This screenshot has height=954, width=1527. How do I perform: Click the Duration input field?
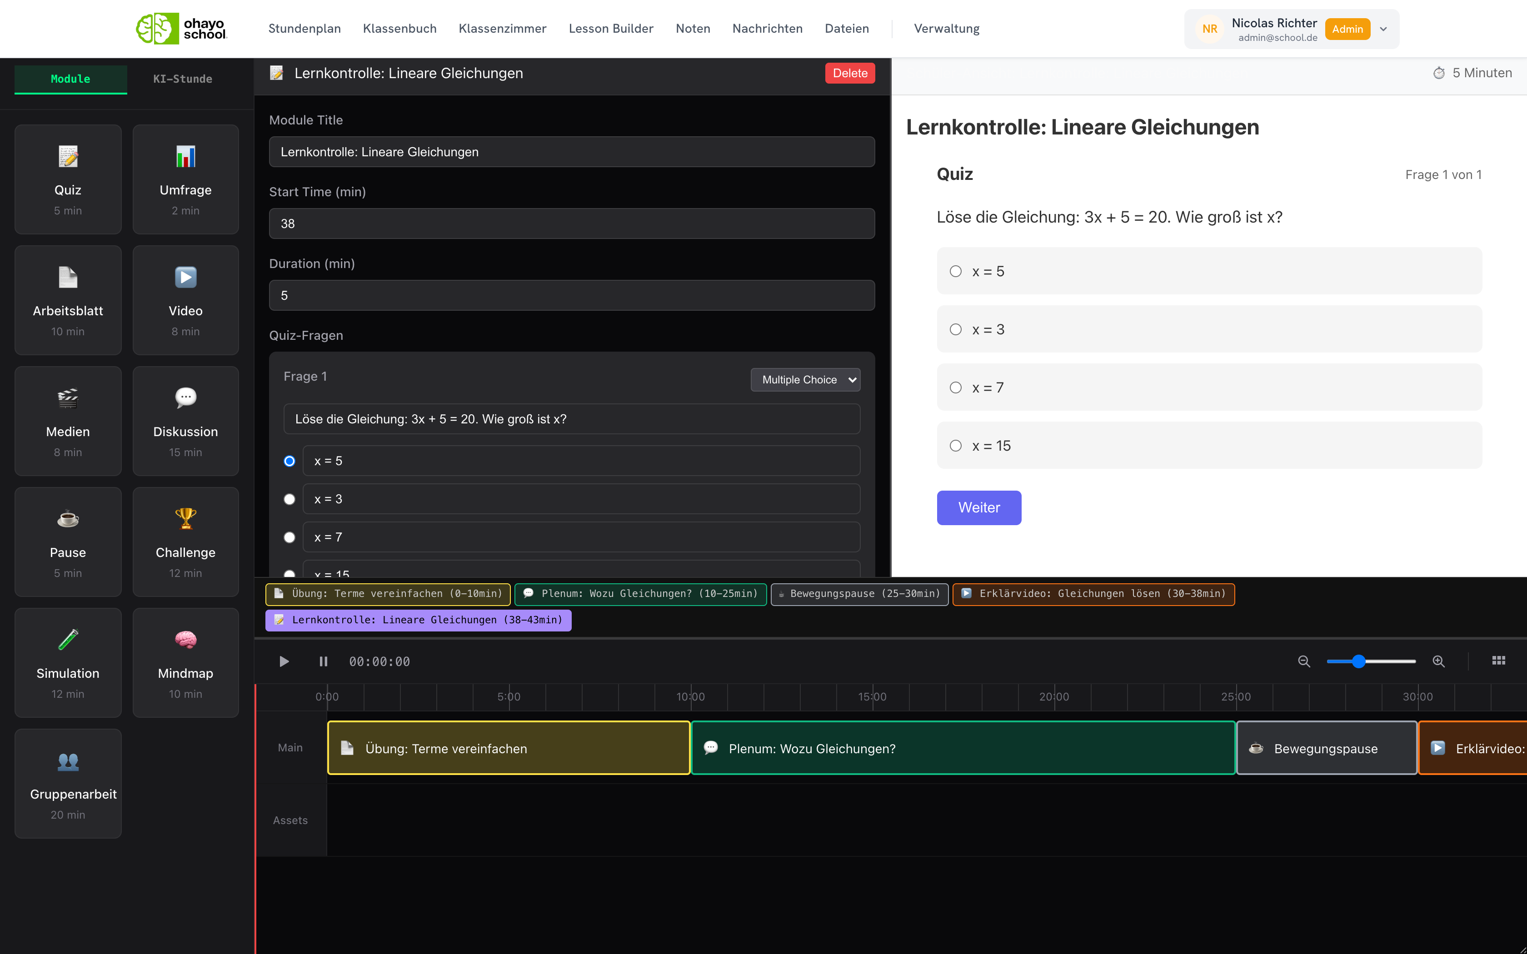pyautogui.click(x=572, y=295)
